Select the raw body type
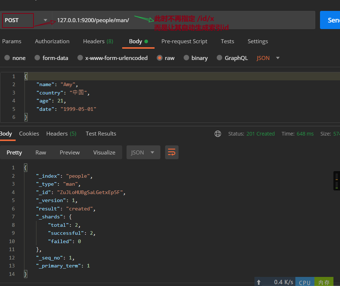Viewport: 340px width, 286px height. (166, 58)
